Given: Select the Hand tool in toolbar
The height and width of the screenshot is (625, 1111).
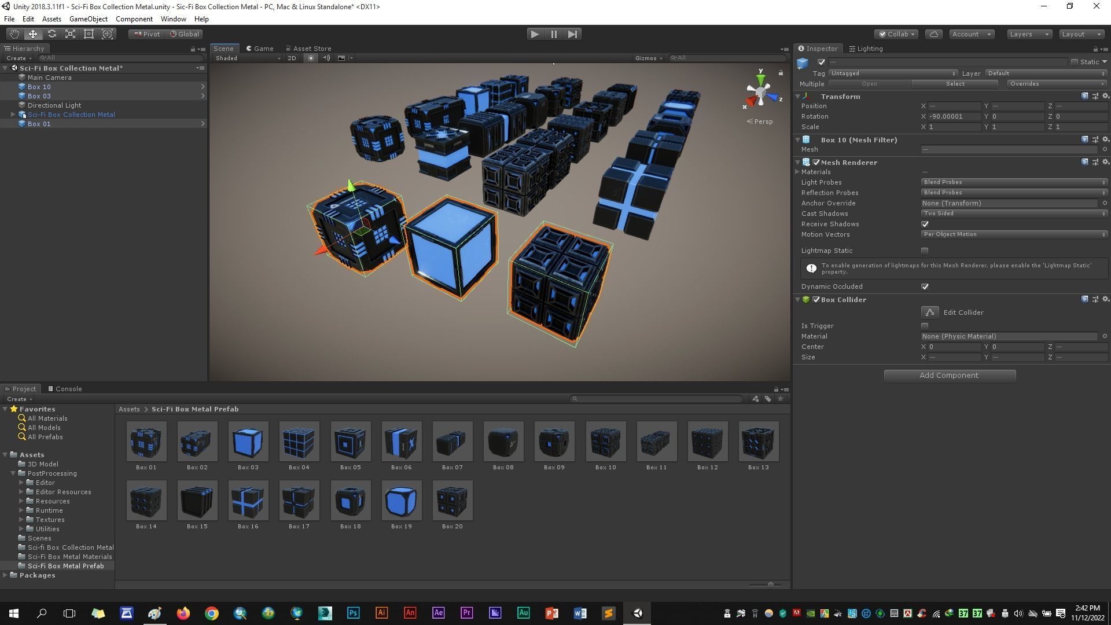Looking at the screenshot, I should click(x=14, y=34).
